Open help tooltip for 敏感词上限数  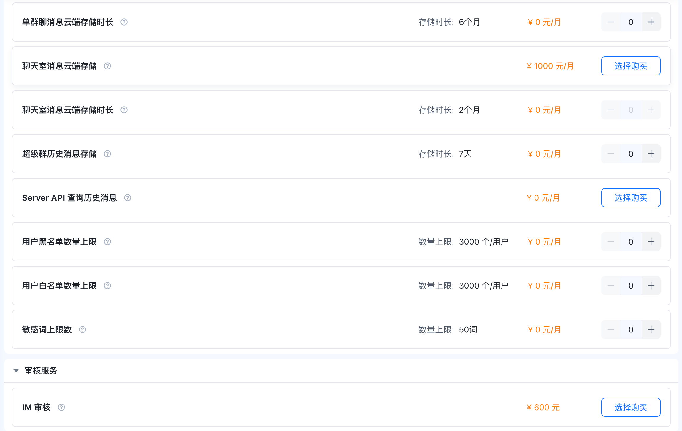83,329
